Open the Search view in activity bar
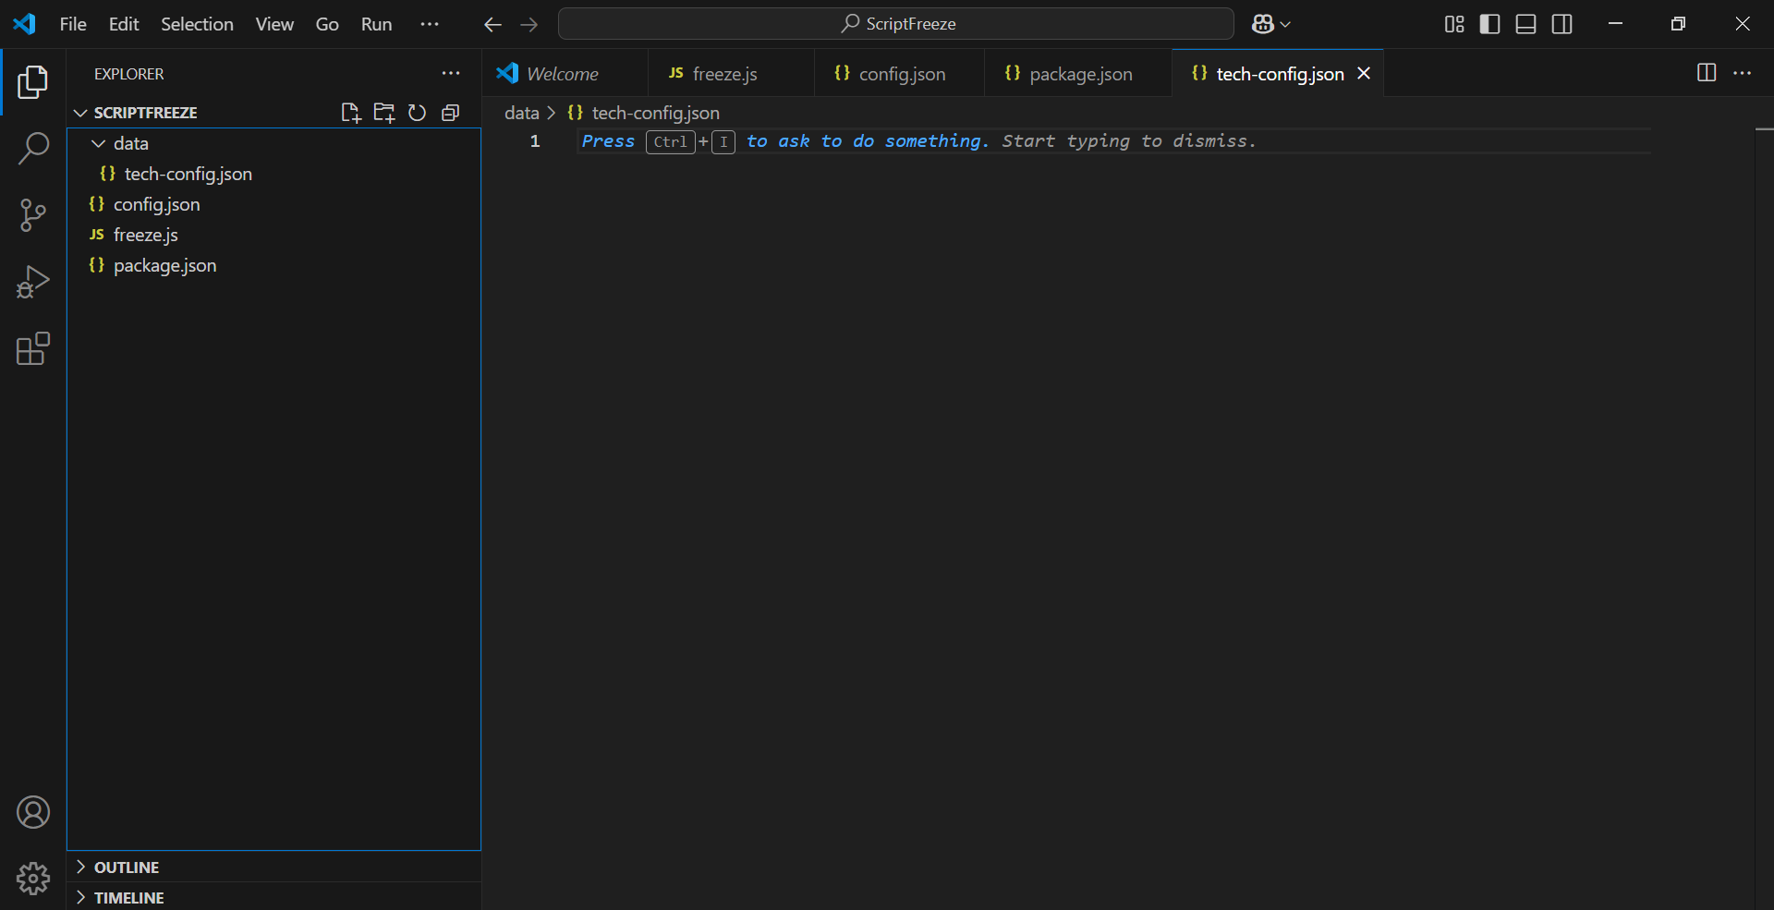The width and height of the screenshot is (1774, 910). point(33,149)
